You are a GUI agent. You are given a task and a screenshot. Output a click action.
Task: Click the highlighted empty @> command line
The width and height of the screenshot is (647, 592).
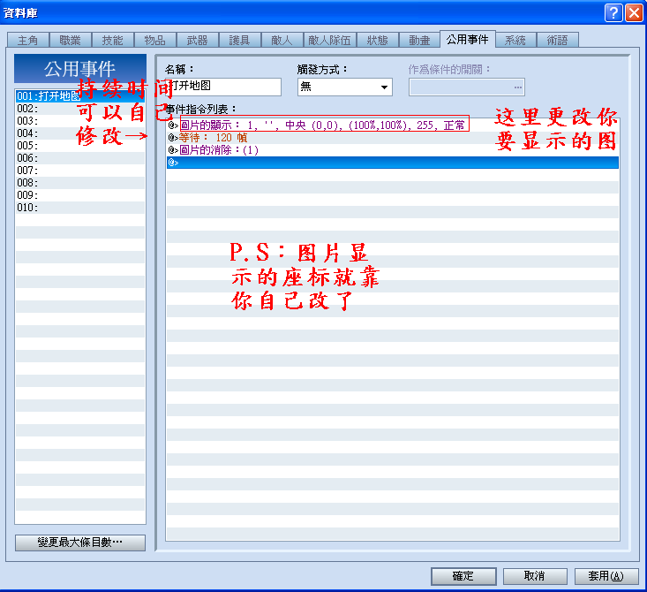click(393, 163)
